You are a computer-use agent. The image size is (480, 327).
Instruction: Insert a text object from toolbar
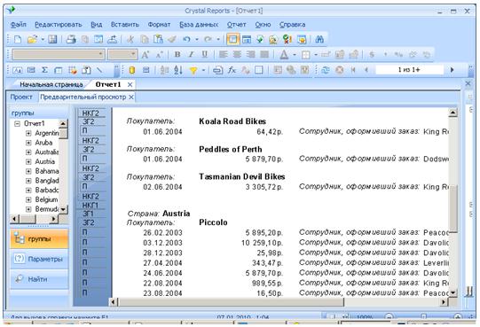click(x=18, y=70)
